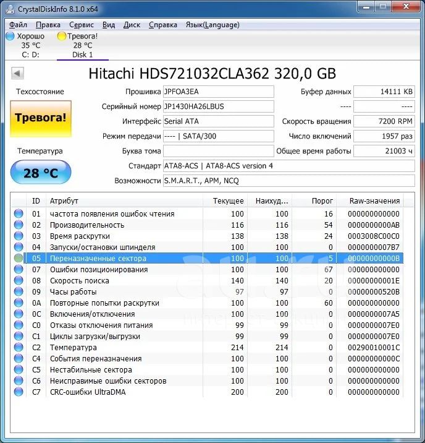Image resolution: width=425 pixels, height=443 pixels.
Task: Click the Буфер данных value 14111 KB
Action: (384, 92)
